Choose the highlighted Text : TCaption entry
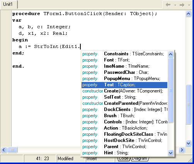The image size is (194, 164). pyautogui.click(x=124, y=85)
